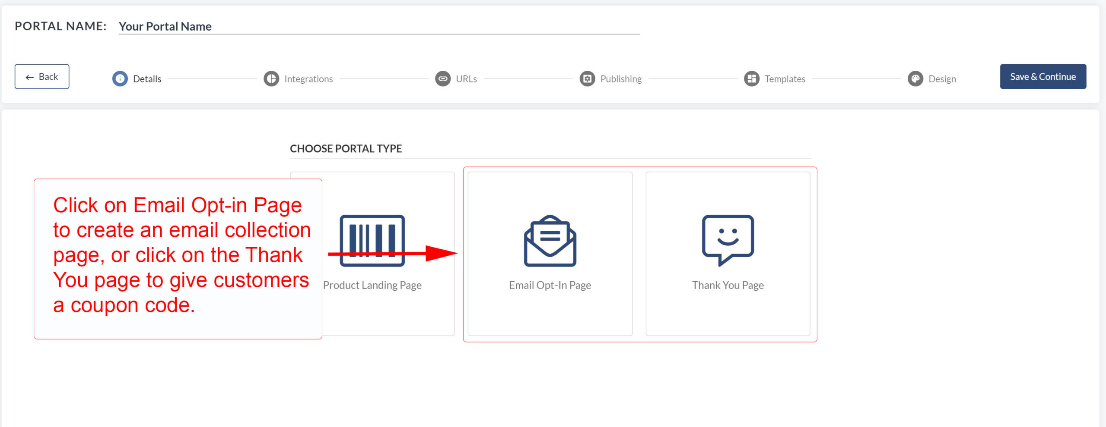The height and width of the screenshot is (427, 1106).
Task: Click the Publishing step icon
Action: [x=587, y=78]
